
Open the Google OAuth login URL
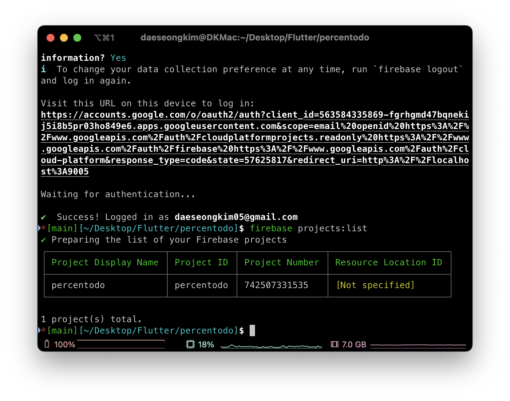[255, 143]
